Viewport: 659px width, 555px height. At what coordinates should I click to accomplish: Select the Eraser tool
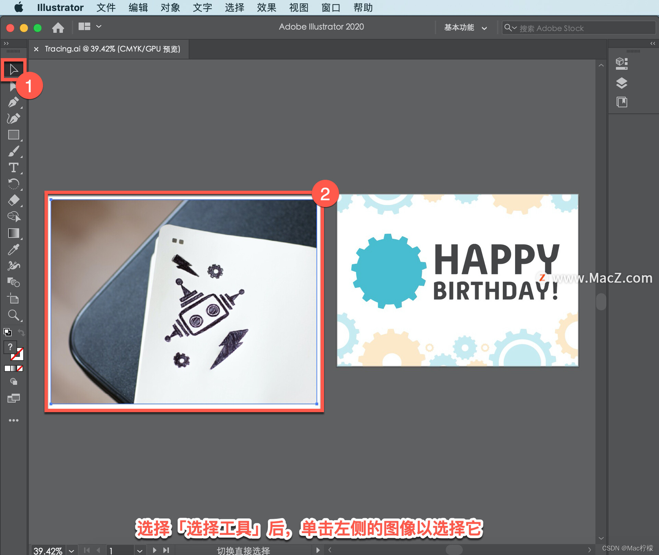[13, 200]
